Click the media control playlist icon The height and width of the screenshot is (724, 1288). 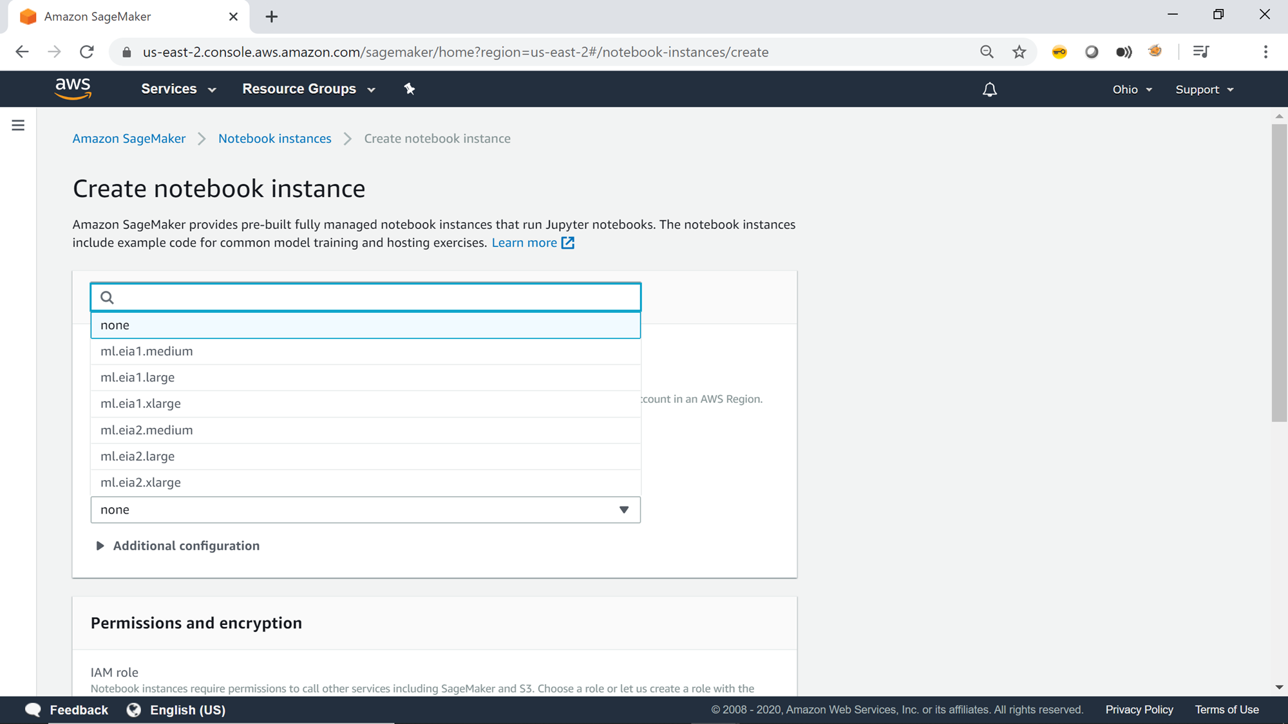(x=1200, y=52)
